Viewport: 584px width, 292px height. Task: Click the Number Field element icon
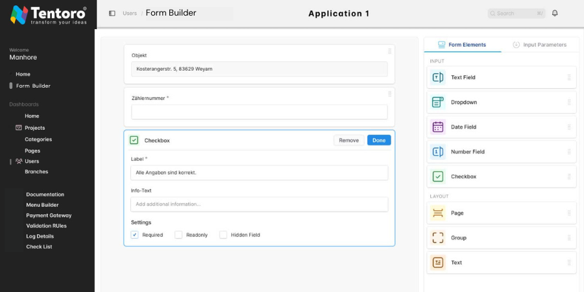tap(437, 152)
